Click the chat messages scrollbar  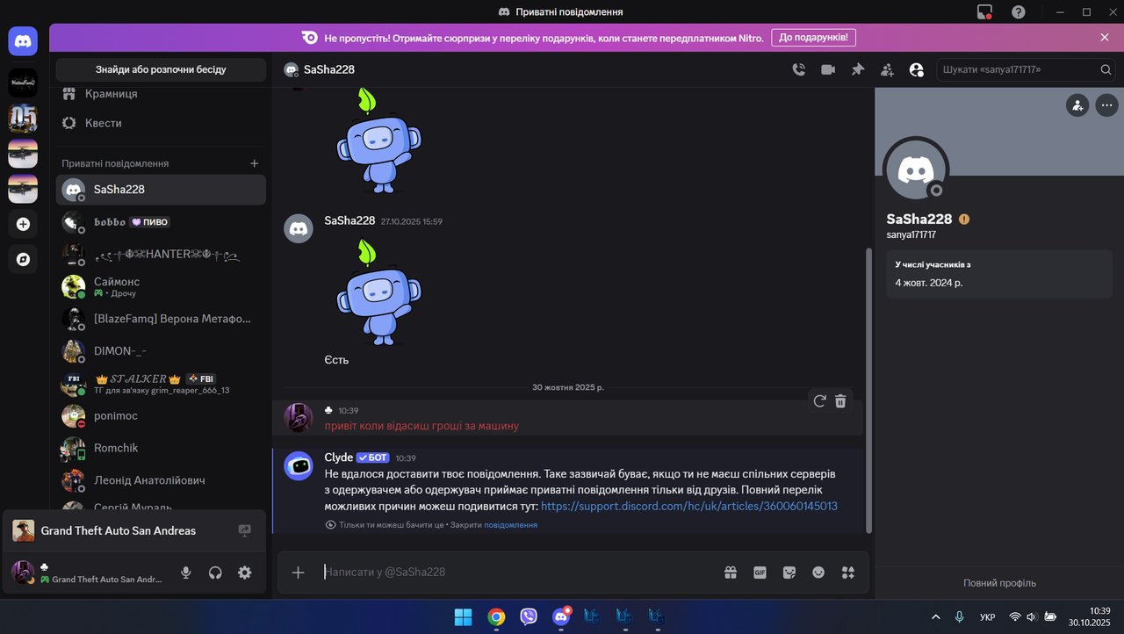coord(869,390)
